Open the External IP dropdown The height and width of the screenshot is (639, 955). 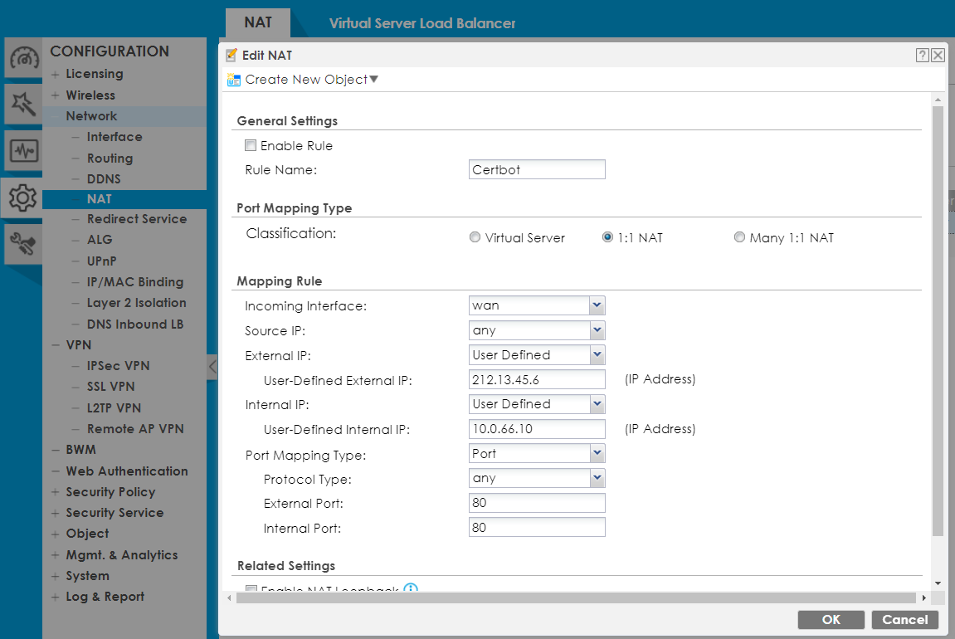click(597, 354)
